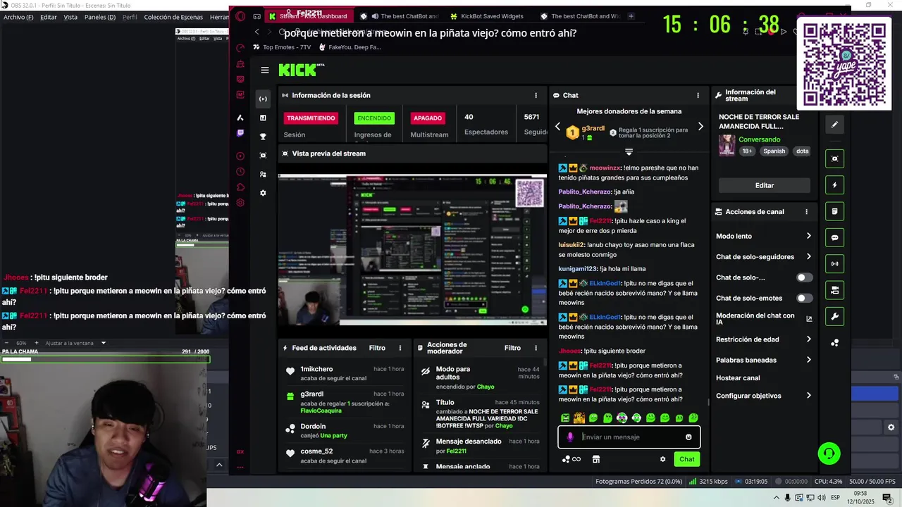Toggle the Chat de solo-... switch
Viewport: 902px width, 507px height.
(x=803, y=277)
